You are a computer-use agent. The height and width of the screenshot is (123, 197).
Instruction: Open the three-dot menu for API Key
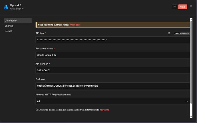click(x=172, y=33)
